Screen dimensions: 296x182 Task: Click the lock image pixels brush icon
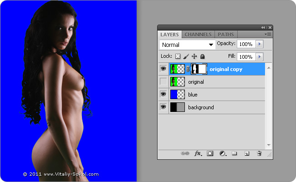point(186,56)
